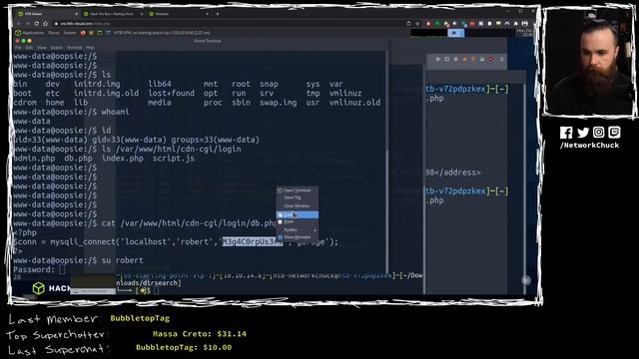Go back in the browser
Viewport: 639px width, 359px height.
(x=19, y=24)
